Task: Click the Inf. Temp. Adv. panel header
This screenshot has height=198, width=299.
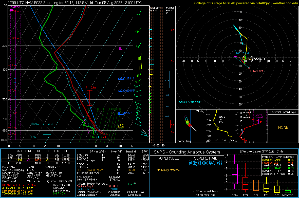Action: (x=170, y=10)
